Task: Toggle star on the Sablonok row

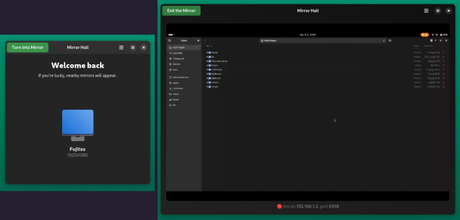Action: click(443, 78)
